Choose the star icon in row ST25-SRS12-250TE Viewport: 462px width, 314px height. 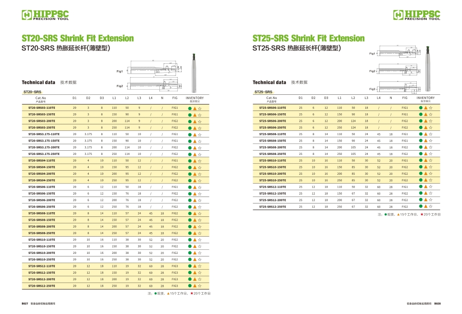(x=431, y=206)
